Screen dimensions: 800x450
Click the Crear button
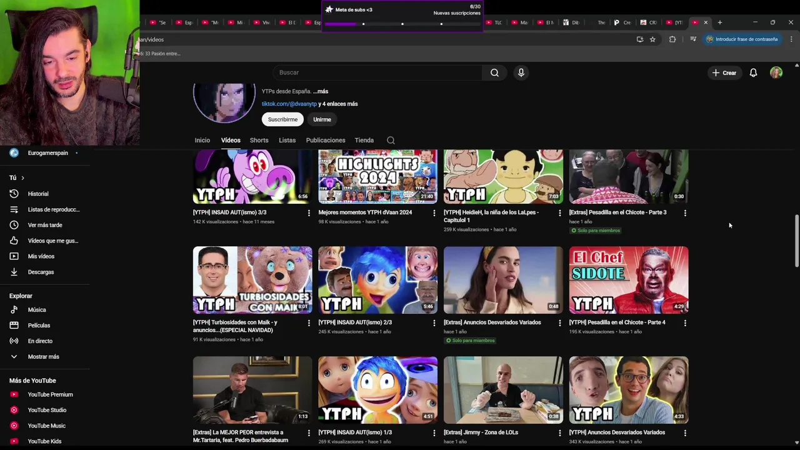[x=724, y=72]
